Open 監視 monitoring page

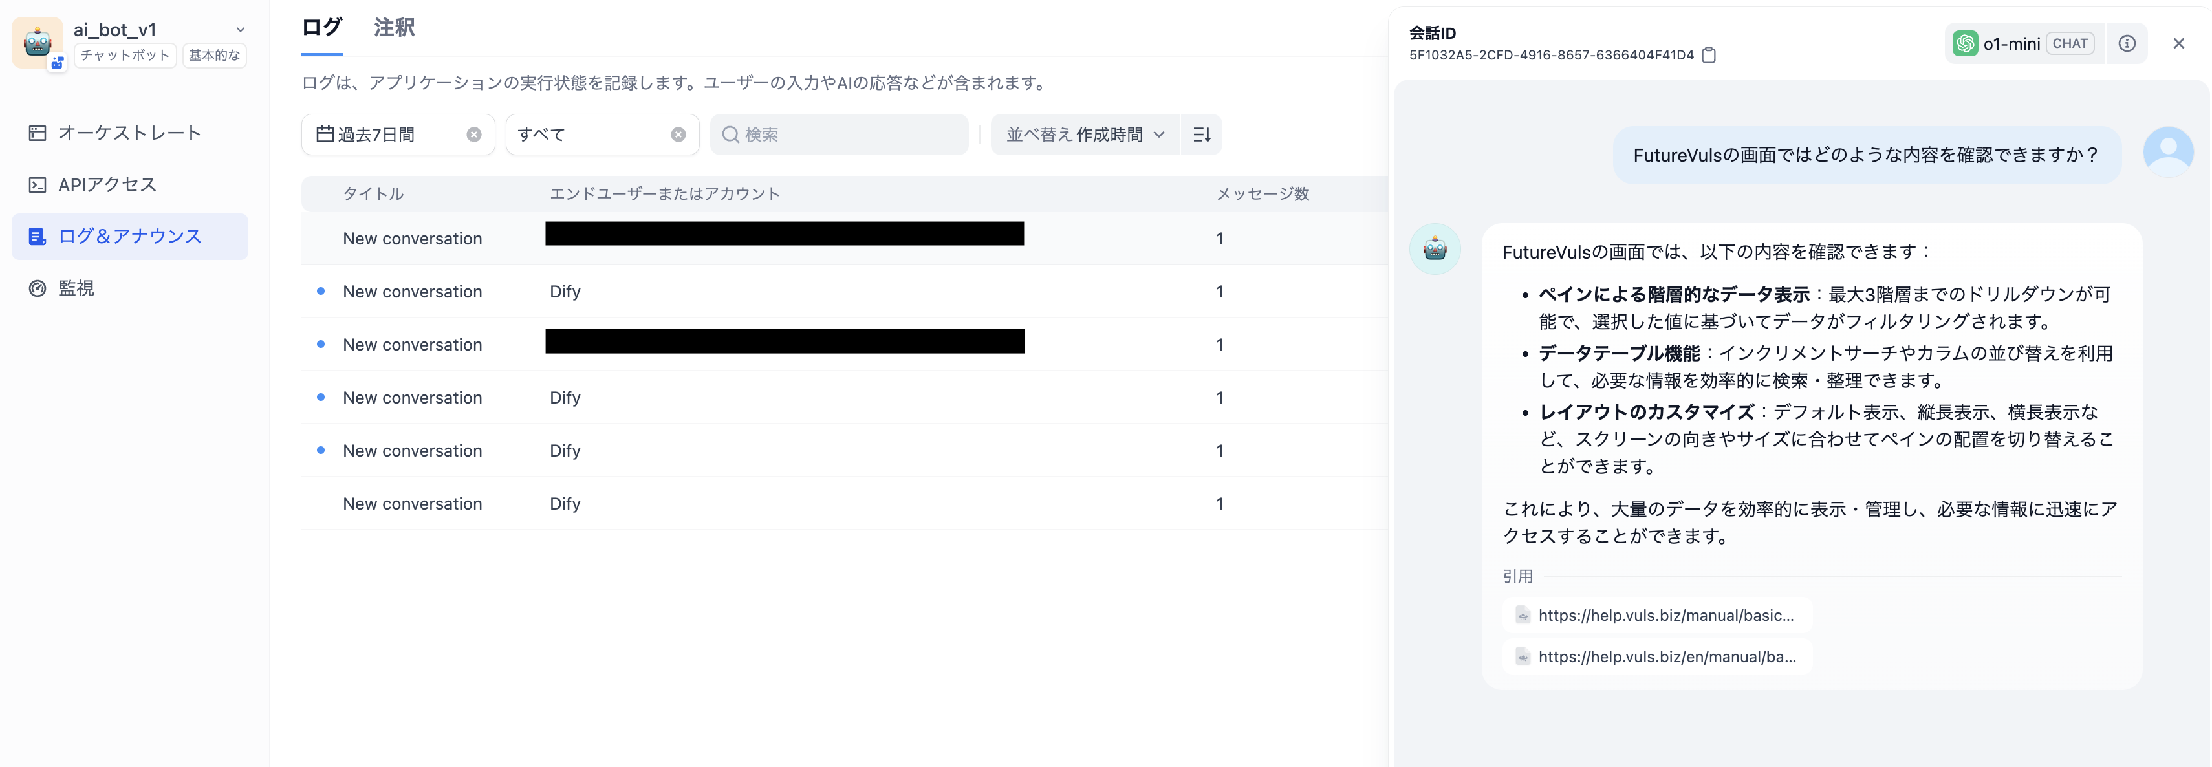(76, 288)
